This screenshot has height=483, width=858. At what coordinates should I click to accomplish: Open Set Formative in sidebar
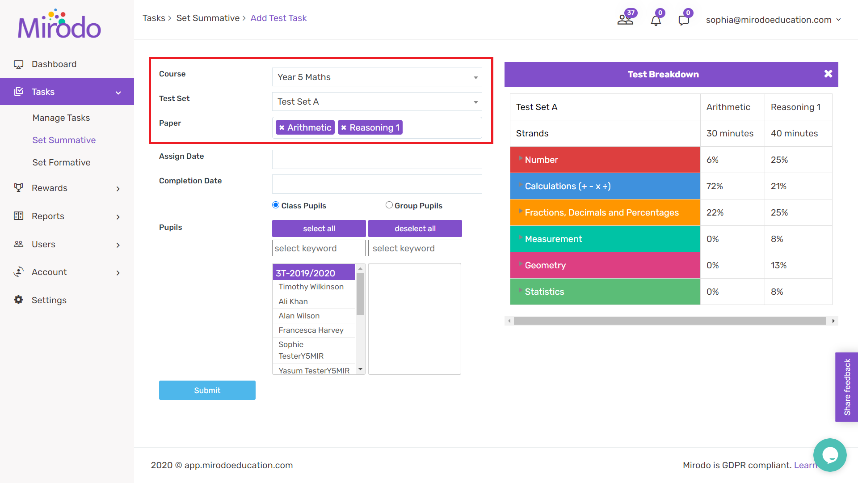61,162
